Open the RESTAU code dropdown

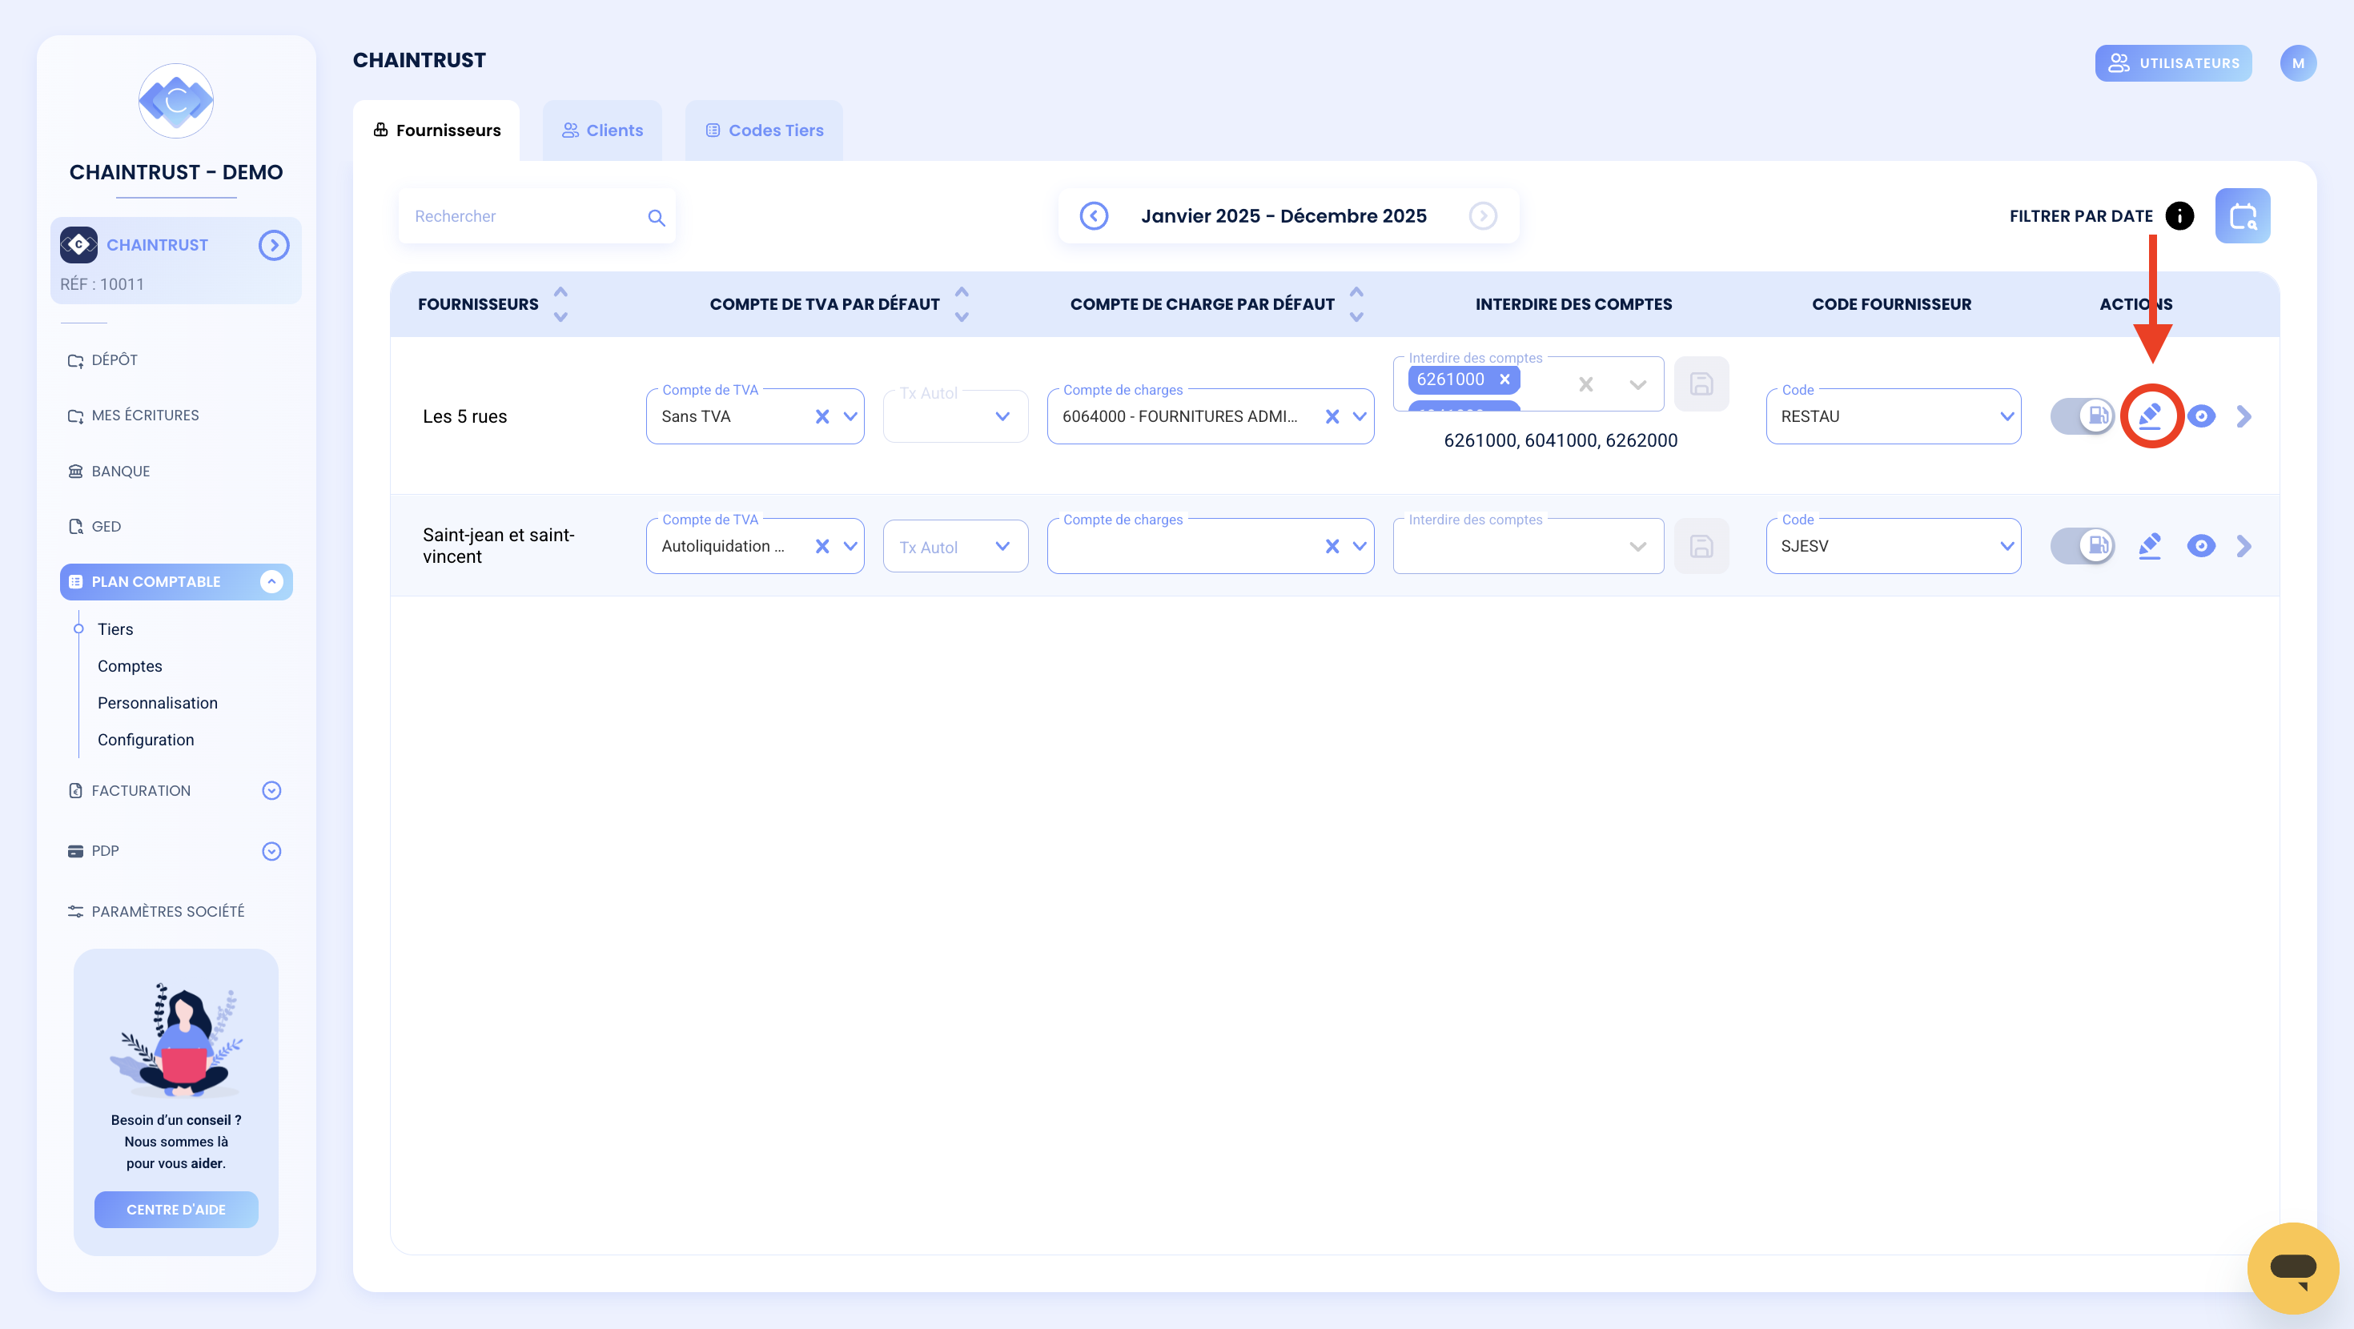point(2006,417)
